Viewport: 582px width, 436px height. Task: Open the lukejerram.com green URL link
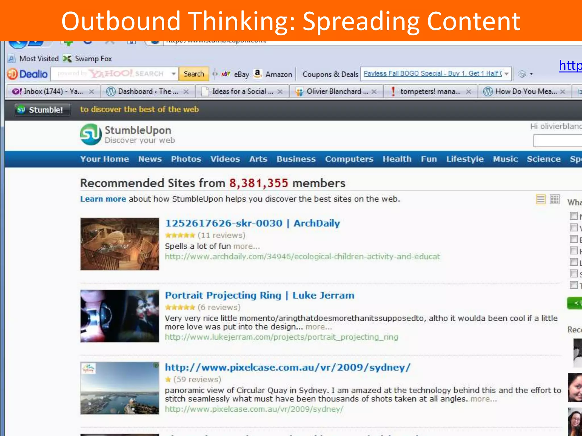click(x=281, y=337)
